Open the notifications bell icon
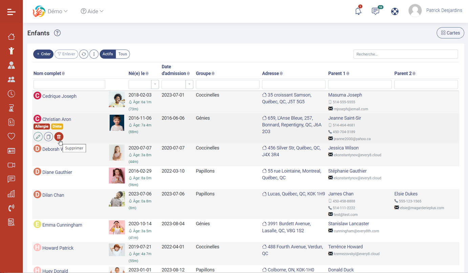Viewport: 468px width, 273px height. click(358, 11)
